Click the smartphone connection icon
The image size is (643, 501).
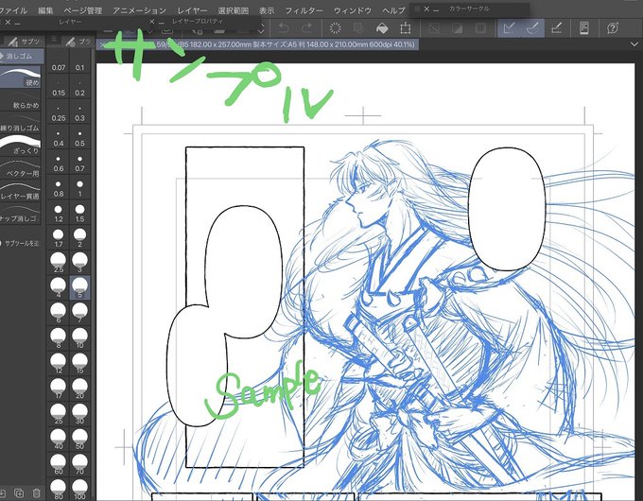pos(584,28)
